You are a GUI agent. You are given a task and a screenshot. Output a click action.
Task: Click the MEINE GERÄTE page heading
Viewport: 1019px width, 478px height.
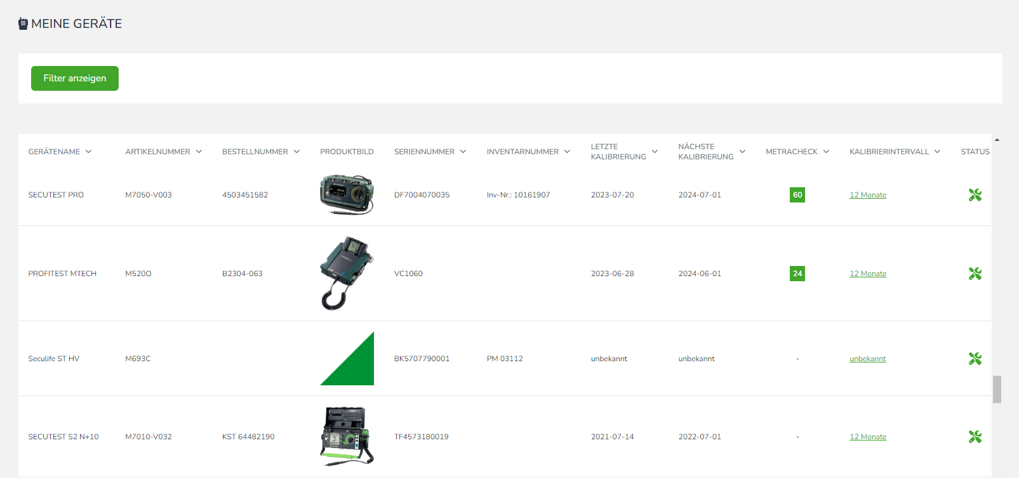(76, 24)
